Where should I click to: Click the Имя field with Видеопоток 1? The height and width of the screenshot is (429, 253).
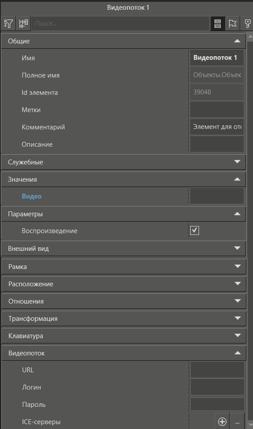coord(217,58)
